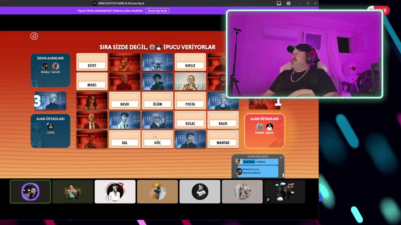
Task: Click blue agent card between BASKI and BAL
Action: [x=125, y=120]
